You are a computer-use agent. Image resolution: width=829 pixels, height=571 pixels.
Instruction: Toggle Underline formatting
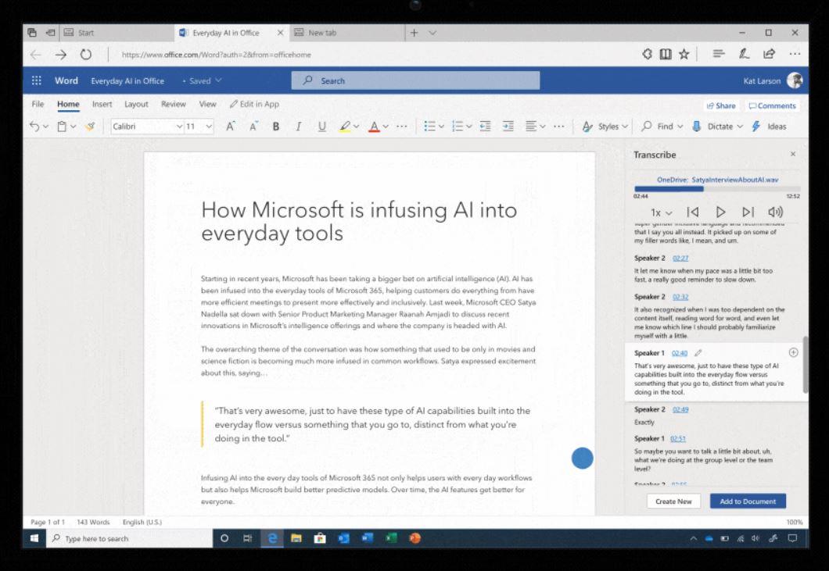click(x=321, y=127)
